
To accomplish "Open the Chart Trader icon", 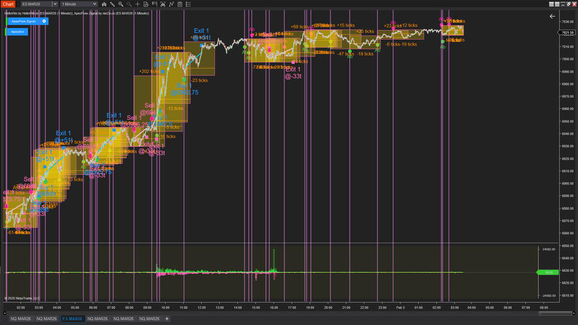I will point(155,4).
